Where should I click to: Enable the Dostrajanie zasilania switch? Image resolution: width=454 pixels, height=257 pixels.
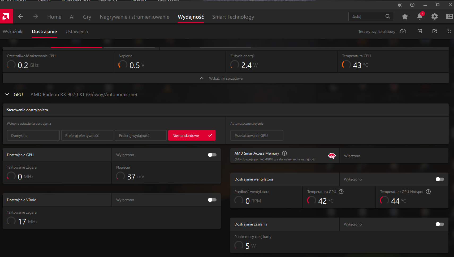(x=440, y=224)
